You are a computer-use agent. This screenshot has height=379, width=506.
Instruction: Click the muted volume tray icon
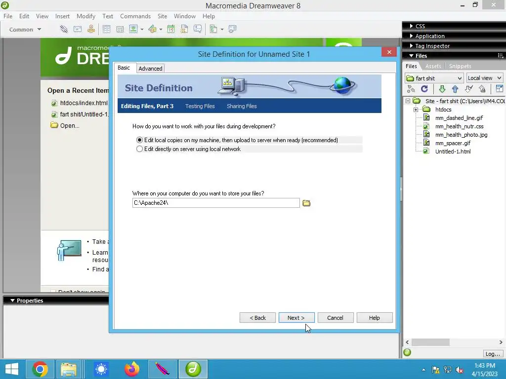(460, 370)
